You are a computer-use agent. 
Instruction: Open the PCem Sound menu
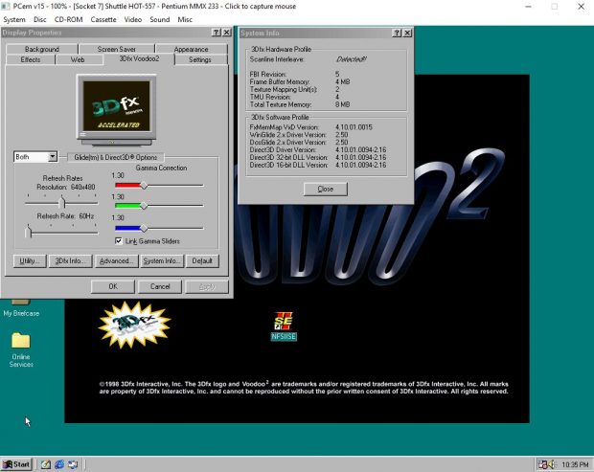[159, 19]
